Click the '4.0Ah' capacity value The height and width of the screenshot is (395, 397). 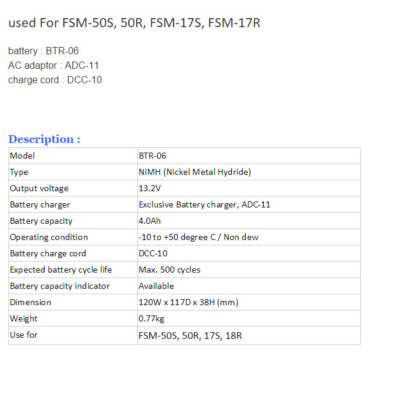[x=150, y=221]
